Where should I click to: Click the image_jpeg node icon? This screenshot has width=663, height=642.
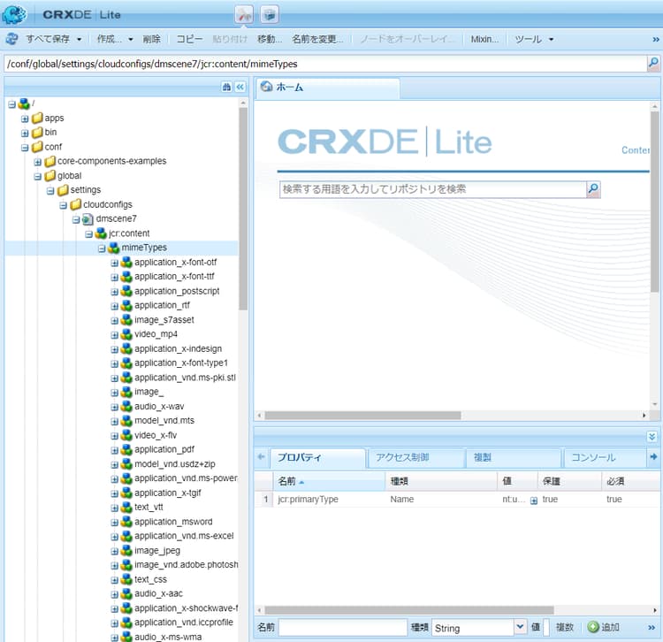(126, 551)
